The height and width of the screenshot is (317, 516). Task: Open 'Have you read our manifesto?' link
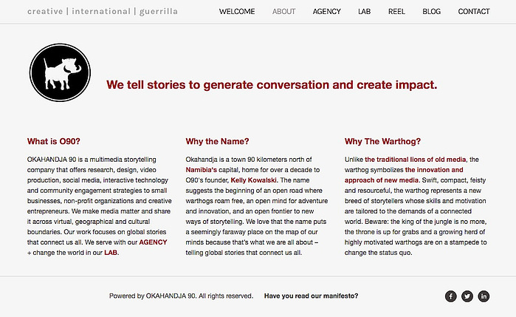click(311, 296)
